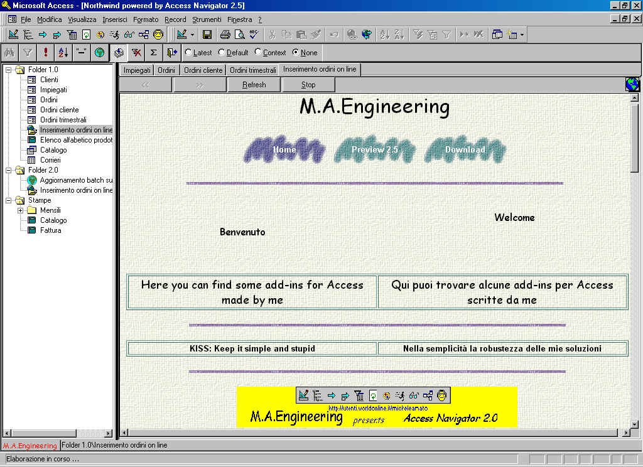Select the Context radio button
The width and height of the screenshot is (643, 467).
(258, 53)
